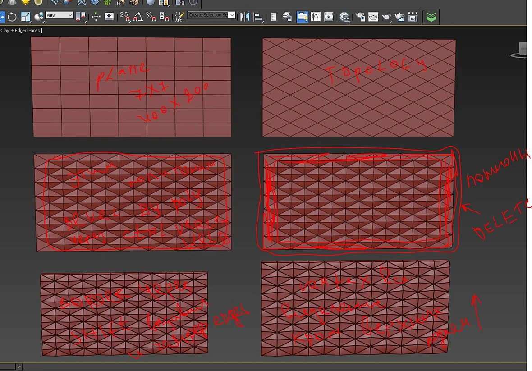This screenshot has width=532, height=371.
Task: Click the Edit Named Selection Sets icon
Action: click(179, 17)
